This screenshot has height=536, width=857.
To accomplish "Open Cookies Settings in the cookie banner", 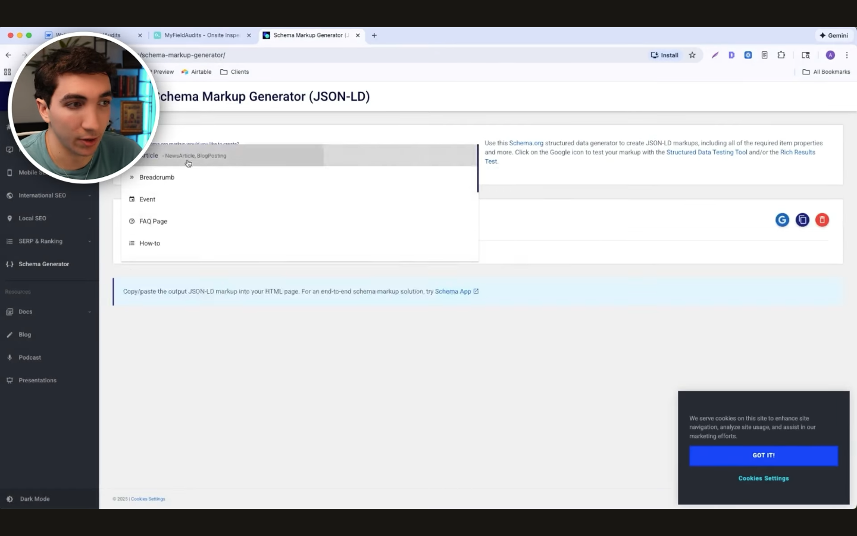I will 764,478.
